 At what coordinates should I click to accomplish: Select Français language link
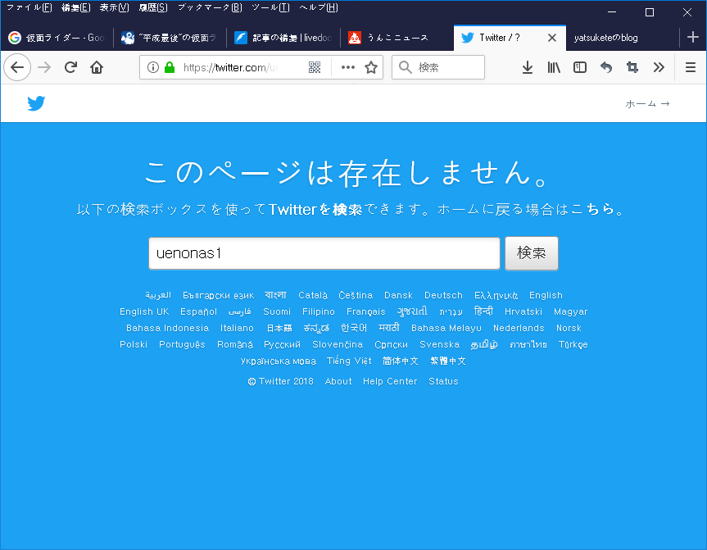coord(365,311)
